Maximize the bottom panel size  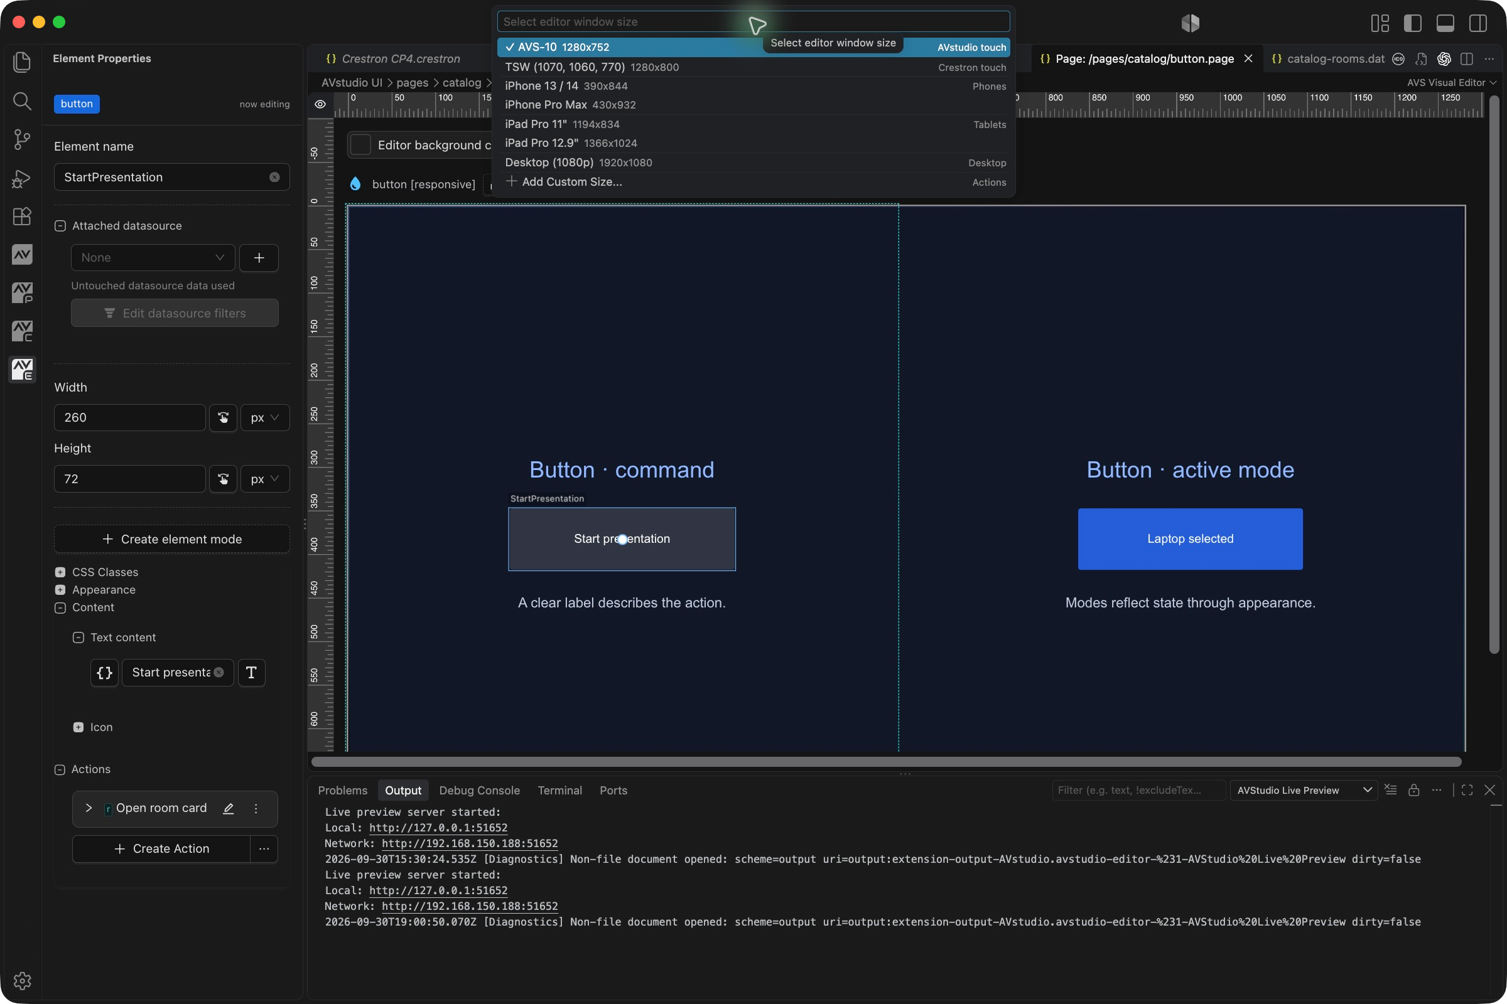1467,789
